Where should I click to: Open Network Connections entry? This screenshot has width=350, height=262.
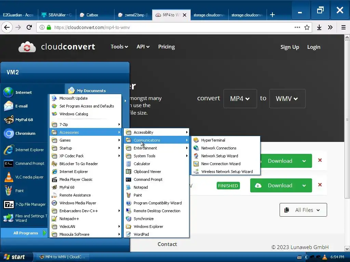click(x=226, y=148)
